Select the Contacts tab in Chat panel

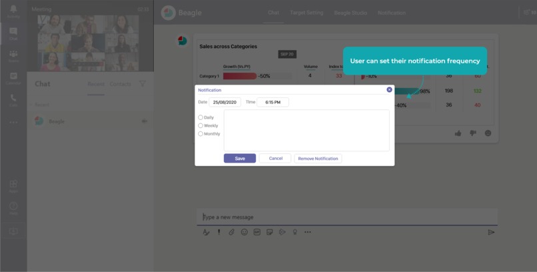click(x=120, y=84)
